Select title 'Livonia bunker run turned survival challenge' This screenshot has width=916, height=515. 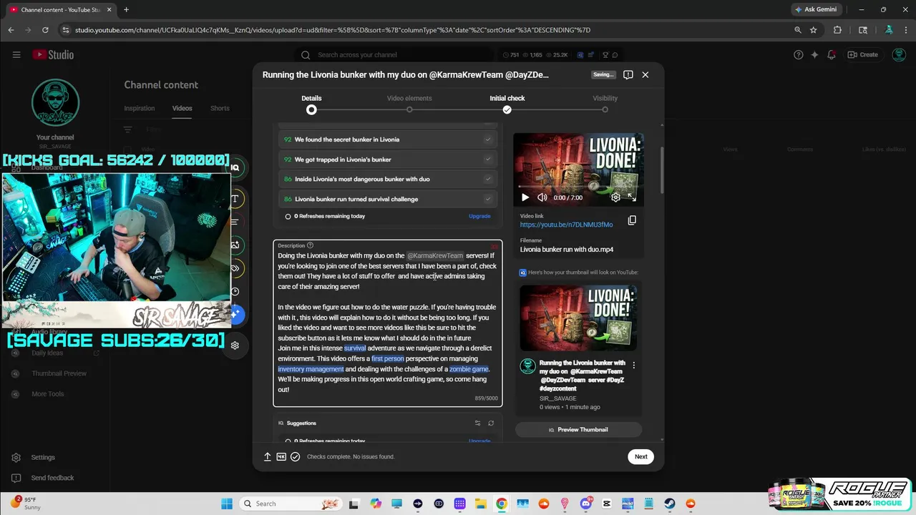click(x=388, y=199)
